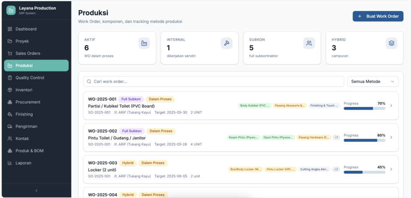Click the Box/Body Locker (M... tag

pyautogui.click(x=246, y=169)
